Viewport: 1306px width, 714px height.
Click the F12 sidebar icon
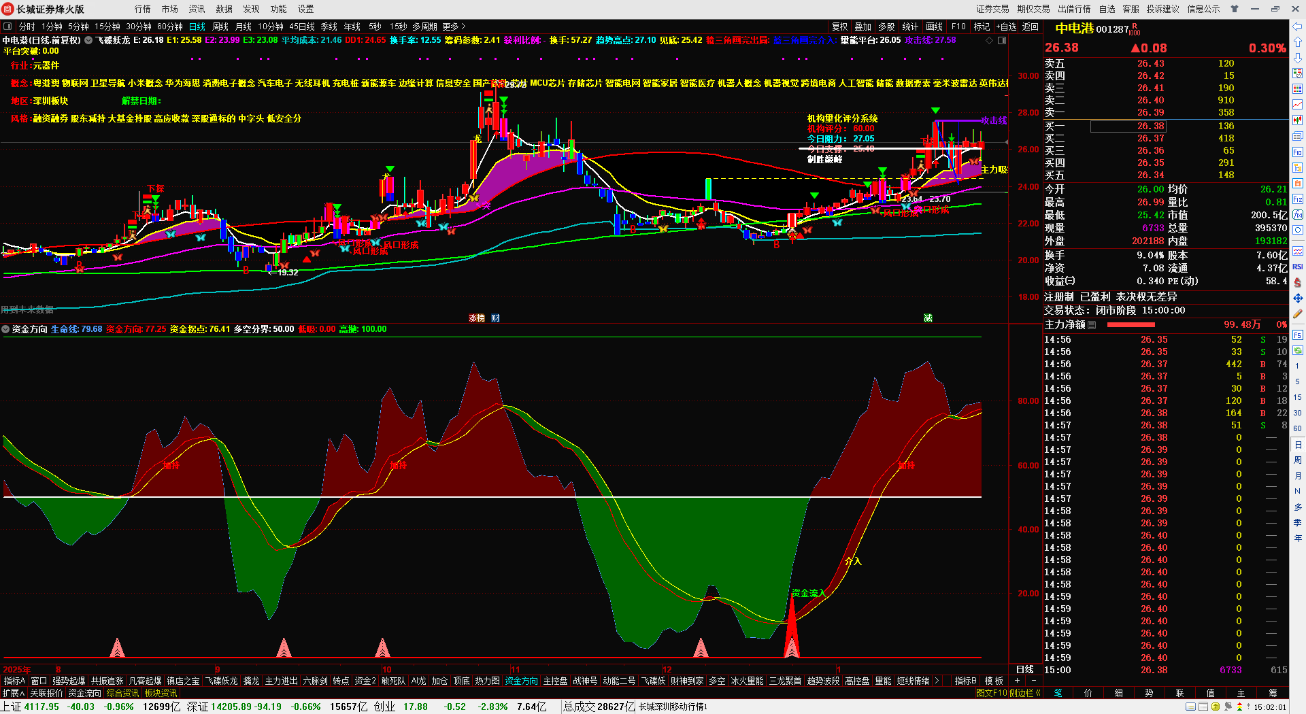coord(1298,199)
